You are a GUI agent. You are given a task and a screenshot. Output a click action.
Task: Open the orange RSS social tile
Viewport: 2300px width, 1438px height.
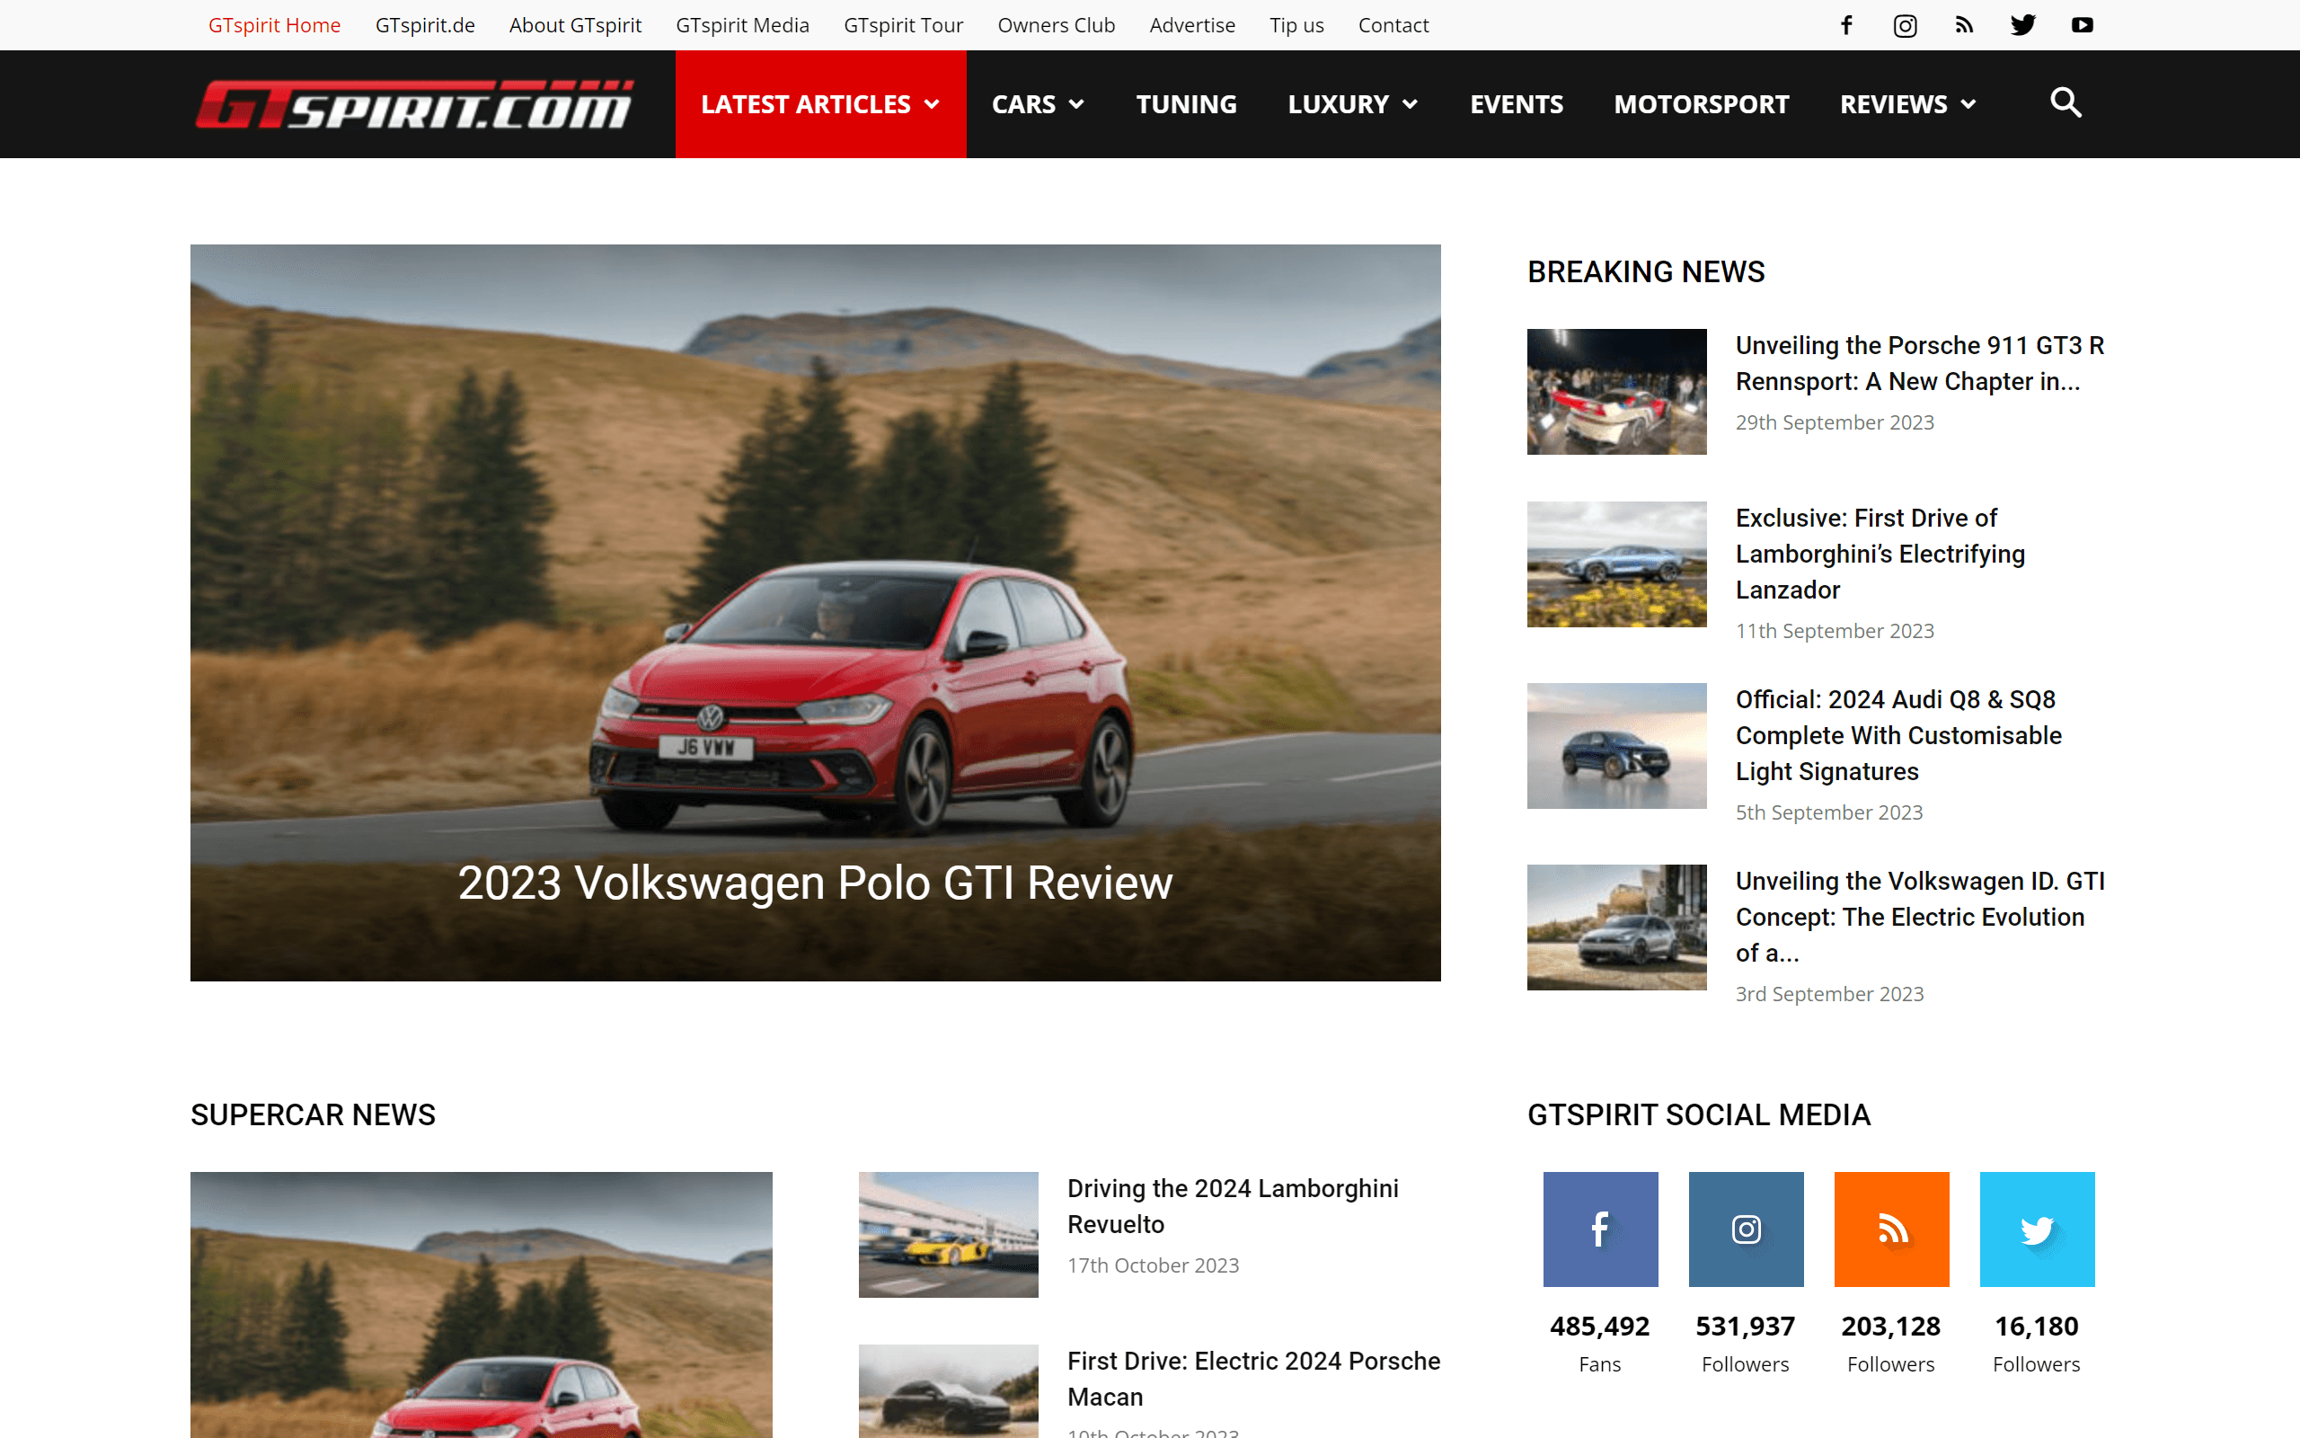[x=1891, y=1229]
